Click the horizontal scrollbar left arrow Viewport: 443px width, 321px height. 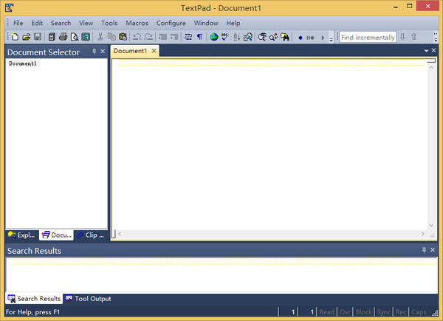point(120,234)
